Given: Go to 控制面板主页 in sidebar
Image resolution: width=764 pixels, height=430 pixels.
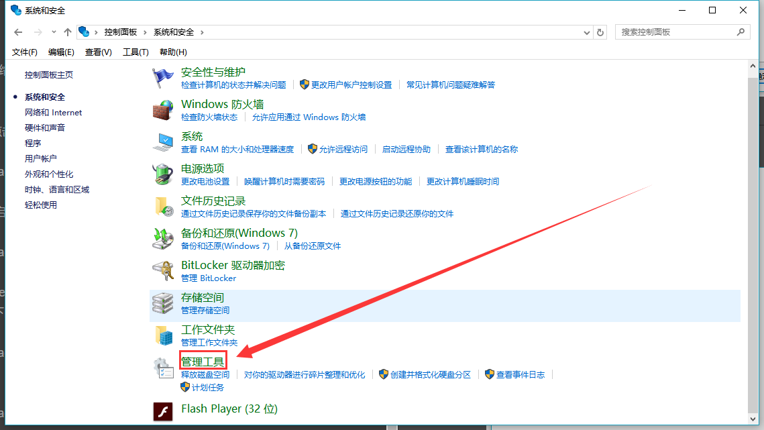Looking at the screenshot, I should pyautogui.click(x=49, y=75).
